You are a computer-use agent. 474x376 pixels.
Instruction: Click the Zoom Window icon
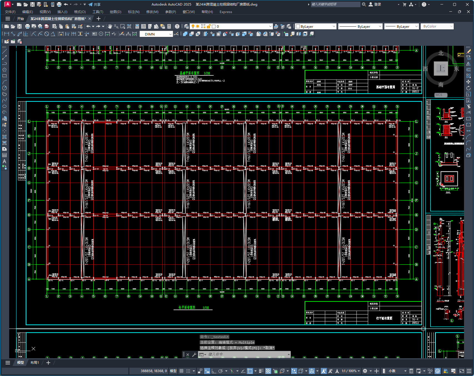(123, 26)
